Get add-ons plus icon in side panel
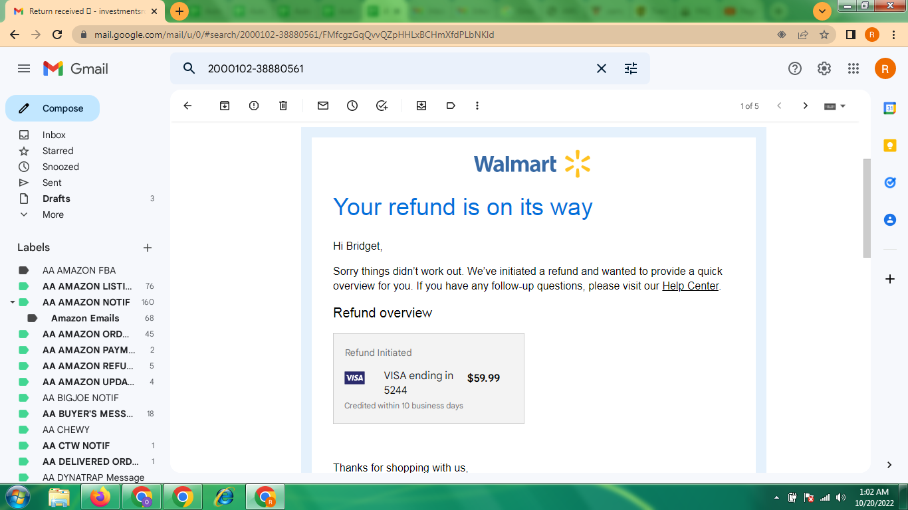This screenshot has height=510, width=908. (890, 279)
